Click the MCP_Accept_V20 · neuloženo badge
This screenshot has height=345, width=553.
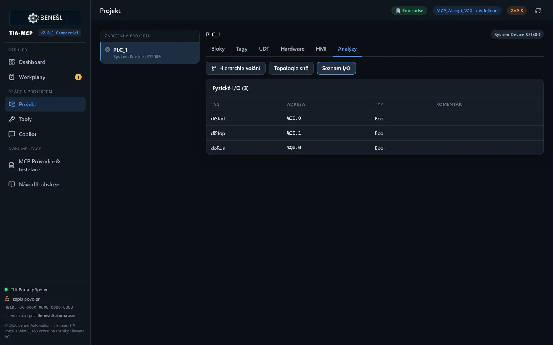coord(467,11)
